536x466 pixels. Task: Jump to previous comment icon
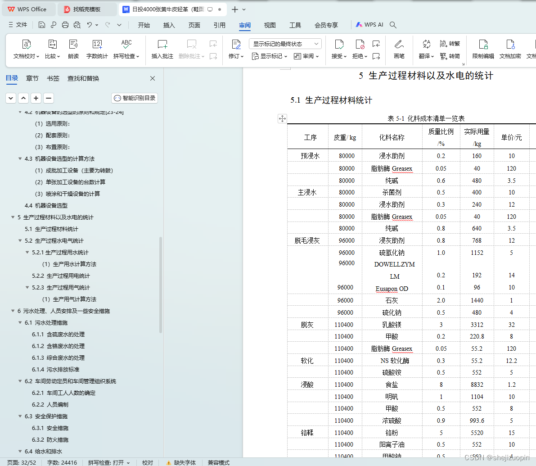pos(213,44)
